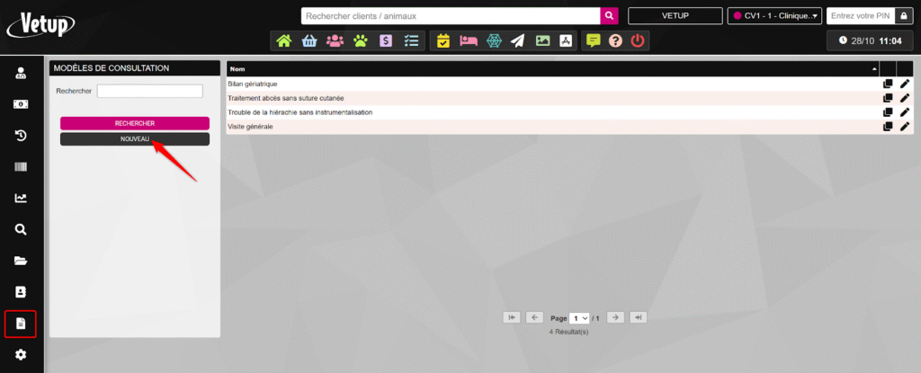
Task: Click the green paw animals icon
Action: tap(360, 40)
